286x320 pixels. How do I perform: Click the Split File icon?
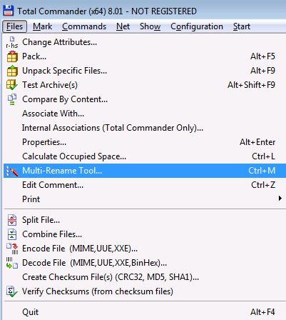[12, 220]
